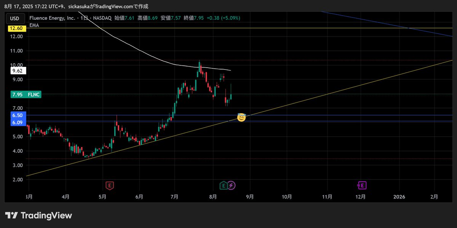This screenshot has width=457, height=228.
Task: Click the 12月 label on the time axis
Action: [361, 197]
